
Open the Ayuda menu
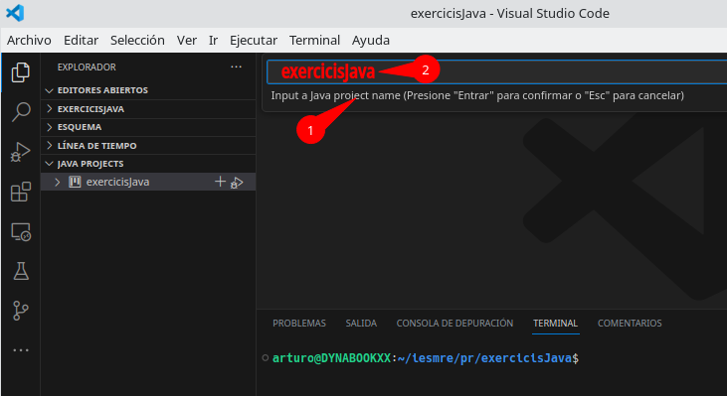coord(370,41)
